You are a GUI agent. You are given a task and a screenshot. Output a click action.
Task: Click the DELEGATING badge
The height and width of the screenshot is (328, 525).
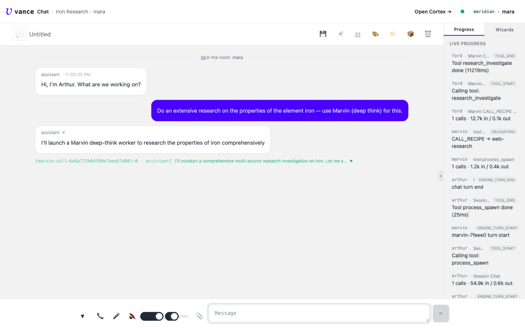503,132
